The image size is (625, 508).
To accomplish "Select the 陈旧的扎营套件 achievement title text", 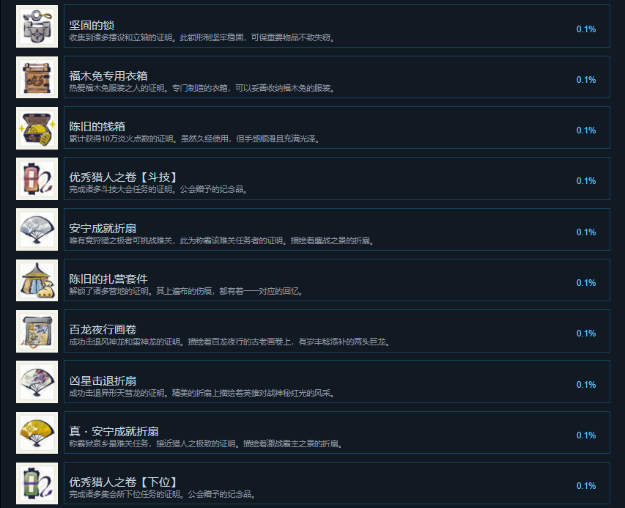I will tap(108, 279).
